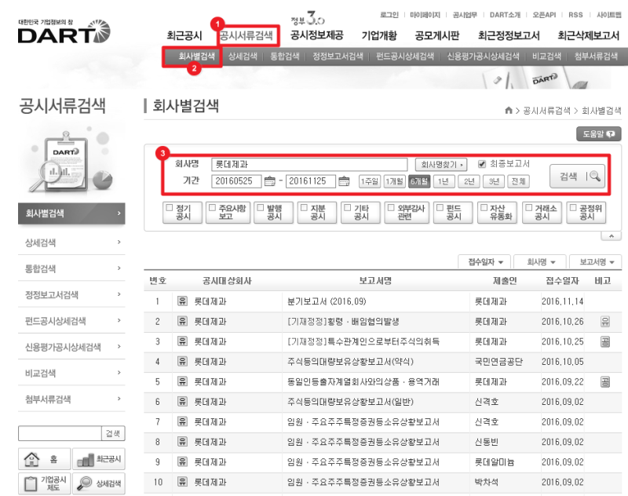Image resolution: width=628 pixels, height=496 pixels.
Task: Check the 발행공시 filter checkbox
Action: [261, 207]
